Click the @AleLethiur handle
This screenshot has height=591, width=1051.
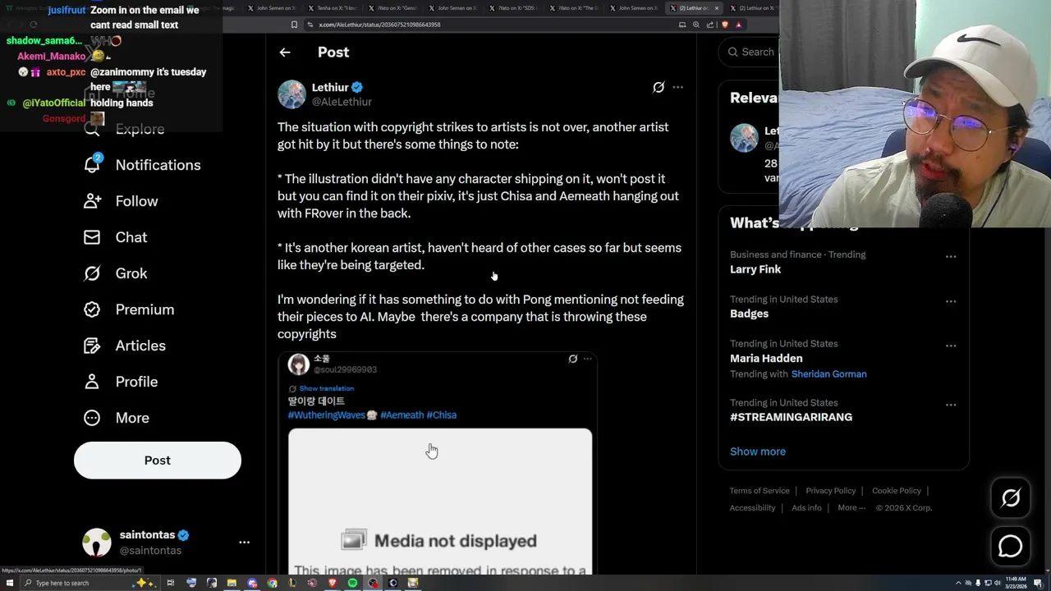click(x=342, y=102)
